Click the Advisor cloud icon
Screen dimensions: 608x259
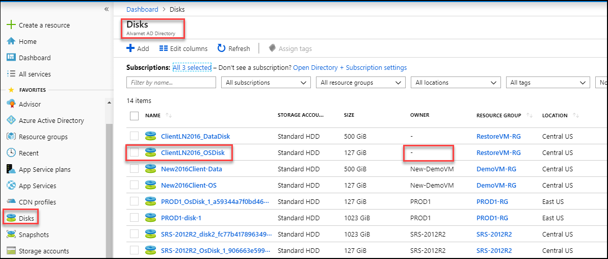coord(11,104)
